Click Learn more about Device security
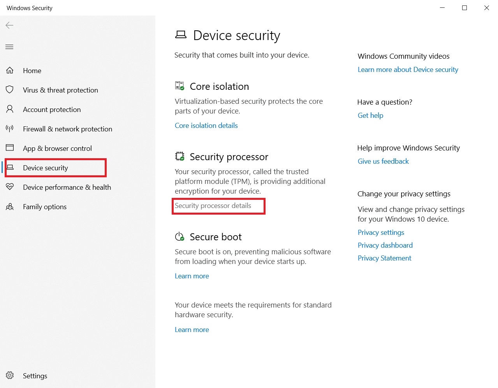Image resolution: width=498 pixels, height=388 pixels. pos(408,70)
